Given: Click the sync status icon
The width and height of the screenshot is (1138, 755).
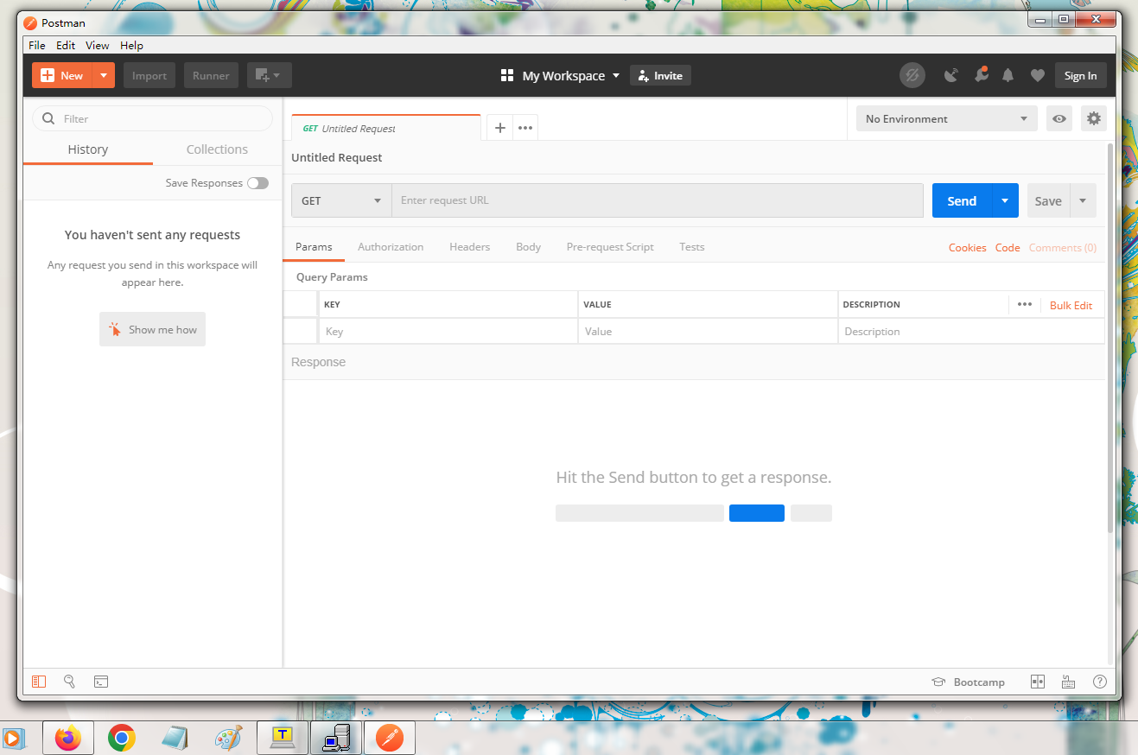Looking at the screenshot, I should [x=912, y=76].
